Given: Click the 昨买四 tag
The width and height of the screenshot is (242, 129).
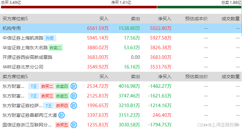Looking at the screenshot, I should click(62, 106).
